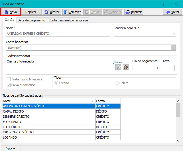Select the Débito radio option

click(117, 83)
